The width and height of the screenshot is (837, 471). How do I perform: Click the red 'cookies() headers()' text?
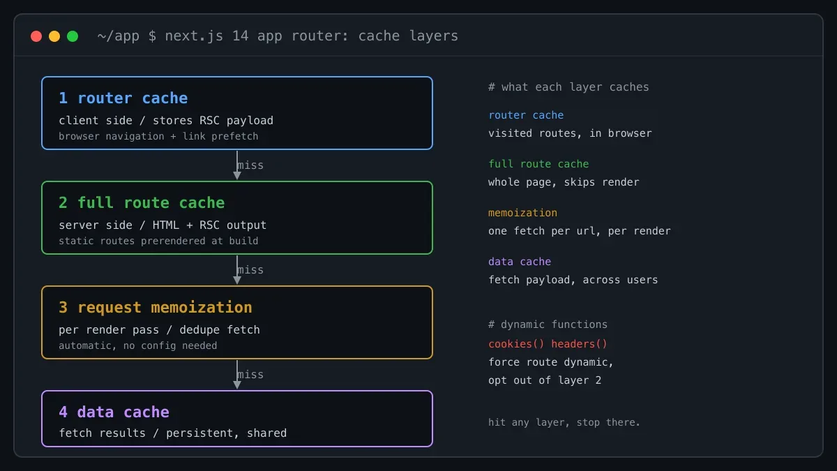click(548, 344)
